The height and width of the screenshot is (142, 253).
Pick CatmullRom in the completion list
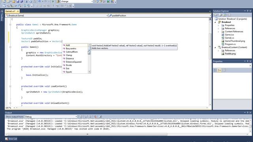point(75,52)
